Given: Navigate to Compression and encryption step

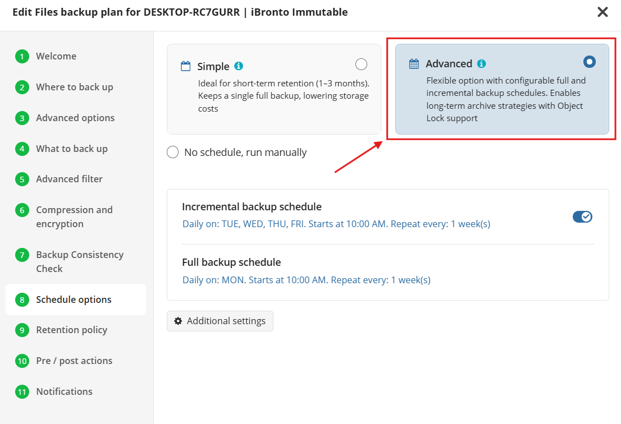Looking at the screenshot, I should click(x=74, y=216).
